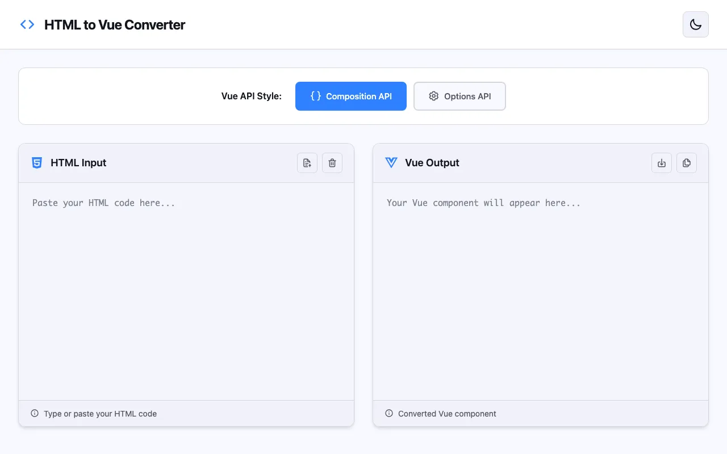
Task: Select the Options API style
Action: point(459,96)
